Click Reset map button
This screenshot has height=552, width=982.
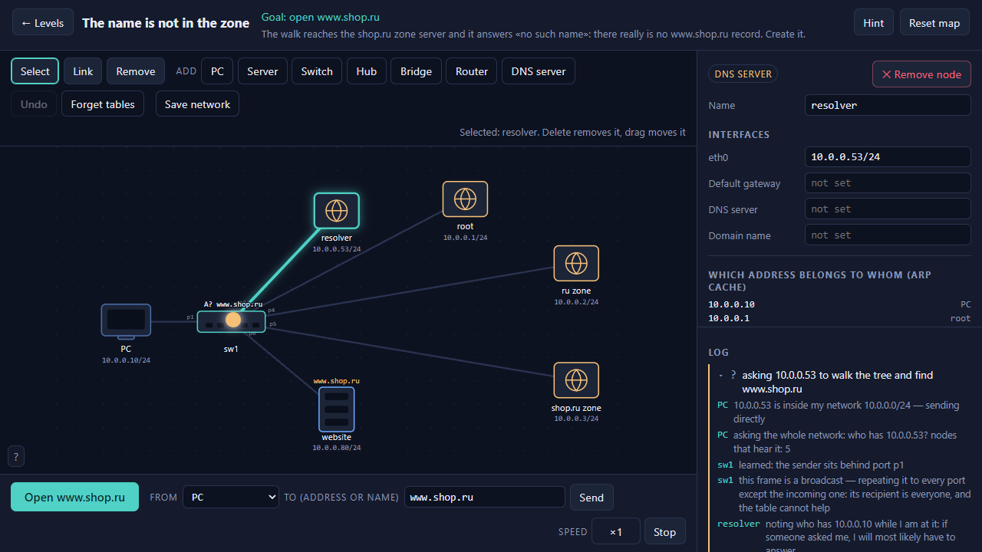pyautogui.click(x=934, y=22)
